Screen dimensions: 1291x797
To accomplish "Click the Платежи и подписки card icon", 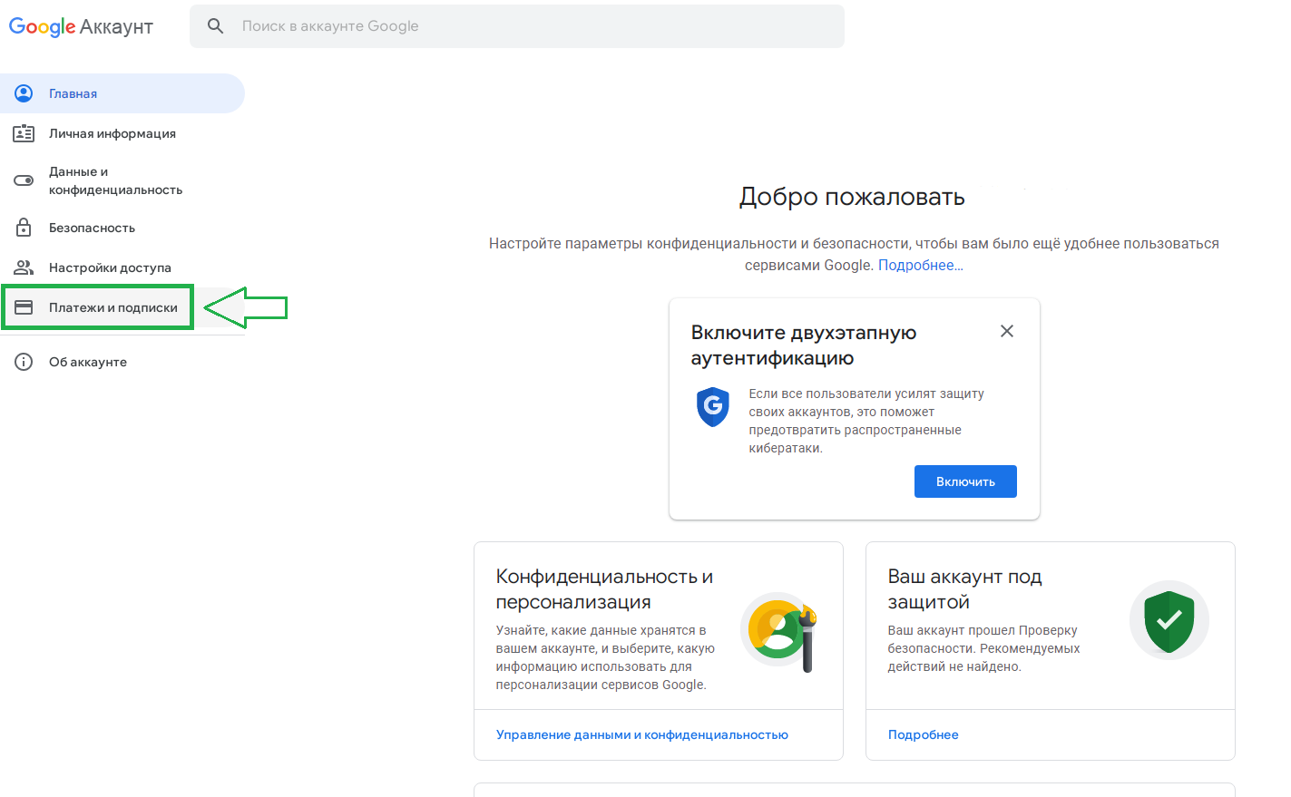I will (x=24, y=307).
